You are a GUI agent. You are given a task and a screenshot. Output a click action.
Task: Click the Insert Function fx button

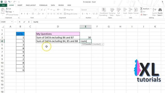click(29, 22)
